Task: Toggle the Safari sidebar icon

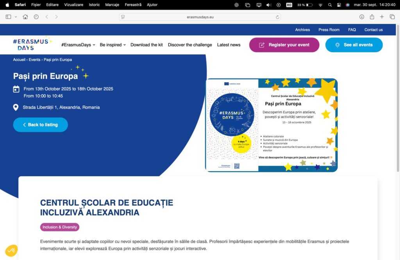Action: point(9,17)
